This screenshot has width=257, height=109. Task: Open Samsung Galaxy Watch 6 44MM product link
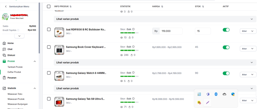86,73
